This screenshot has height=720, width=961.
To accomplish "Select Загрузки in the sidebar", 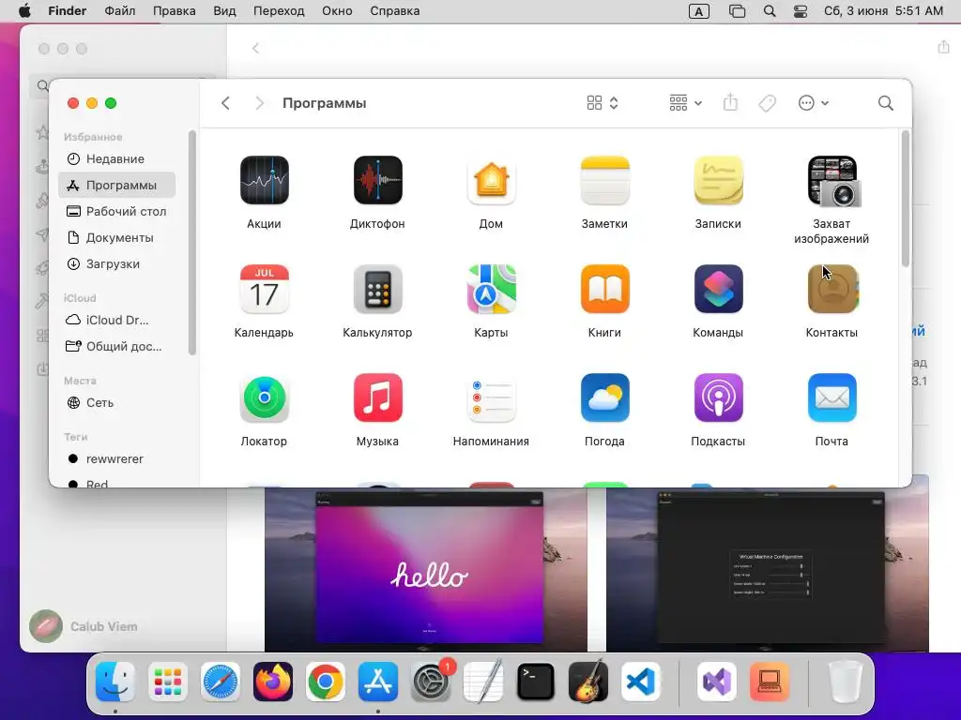I will click(x=117, y=263).
